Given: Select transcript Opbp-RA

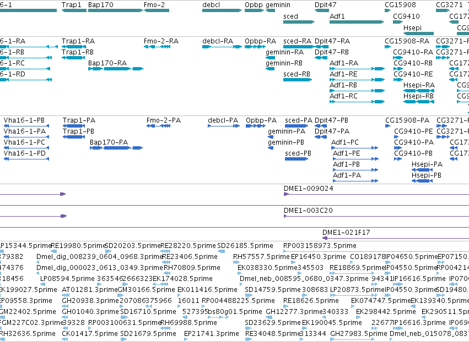Looking at the screenshot, I should (x=261, y=41).
